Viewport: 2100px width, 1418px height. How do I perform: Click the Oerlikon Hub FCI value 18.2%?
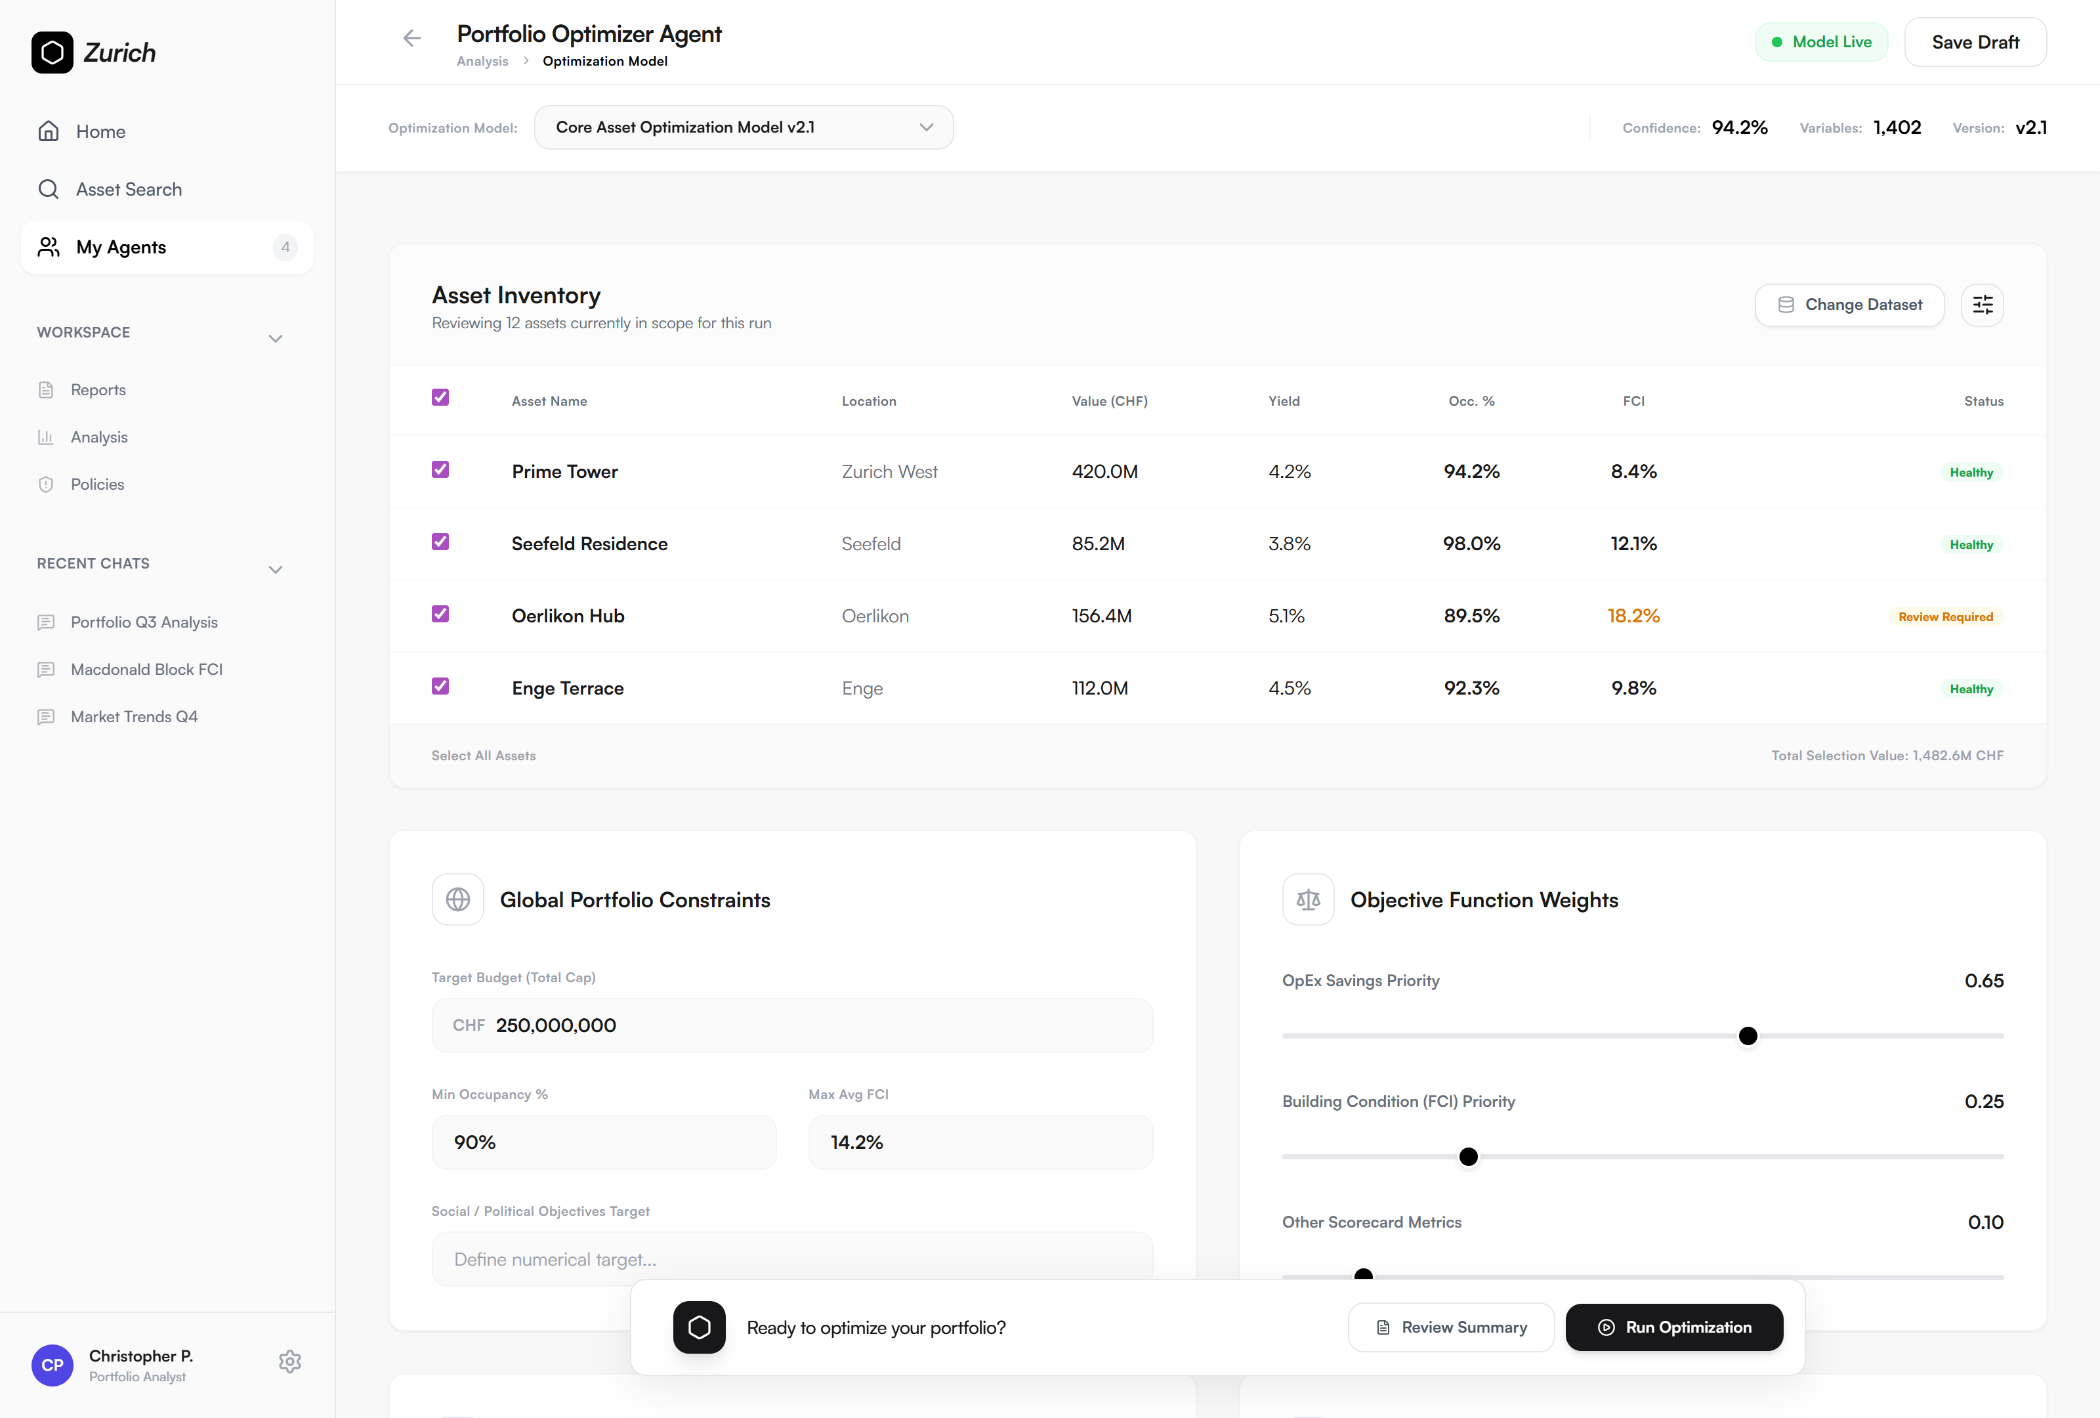click(1634, 616)
